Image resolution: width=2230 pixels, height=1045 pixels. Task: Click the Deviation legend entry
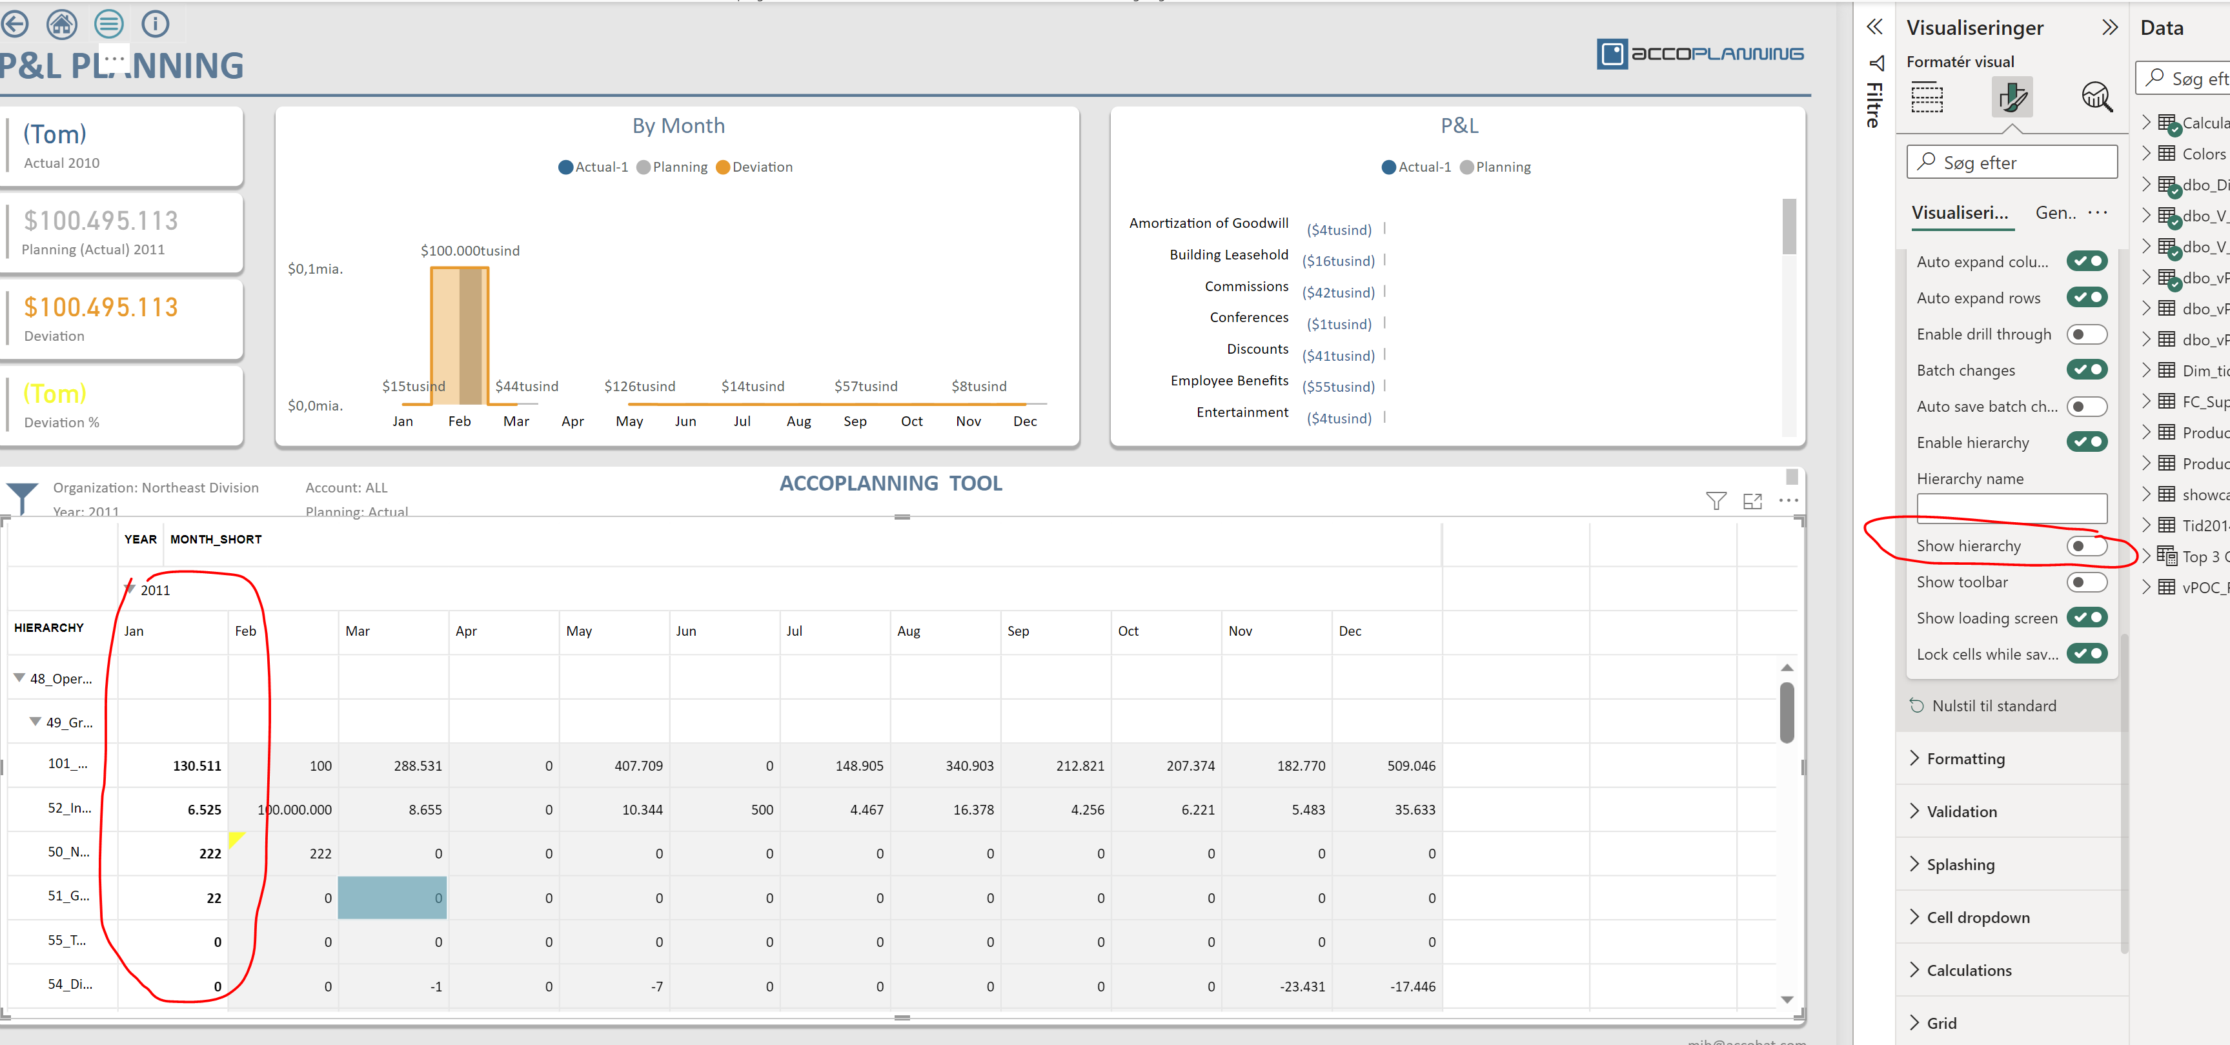tap(754, 167)
